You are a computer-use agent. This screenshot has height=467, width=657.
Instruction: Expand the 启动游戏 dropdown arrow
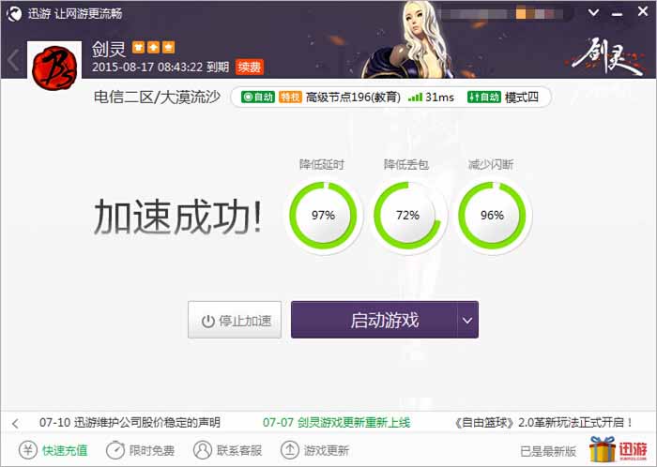tap(467, 320)
